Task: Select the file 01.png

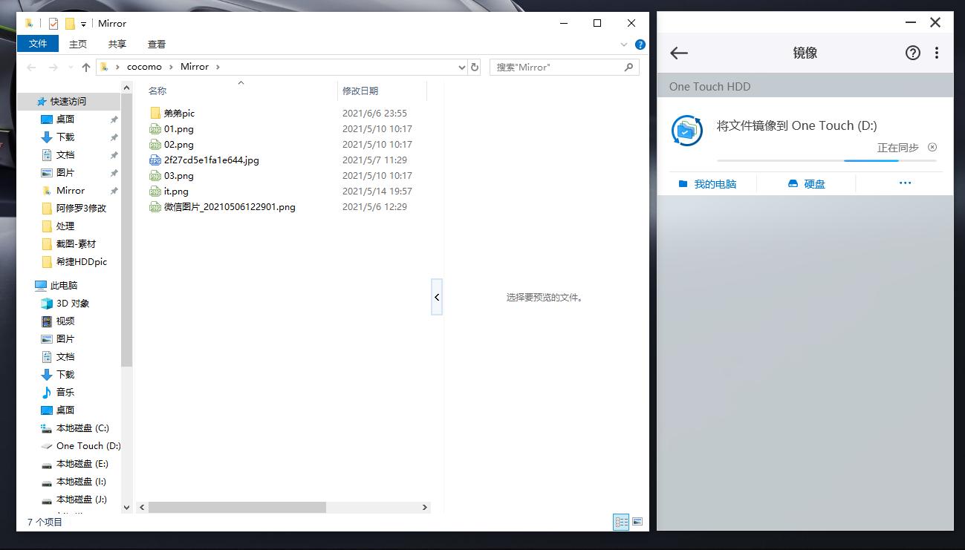Action: click(x=178, y=128)
